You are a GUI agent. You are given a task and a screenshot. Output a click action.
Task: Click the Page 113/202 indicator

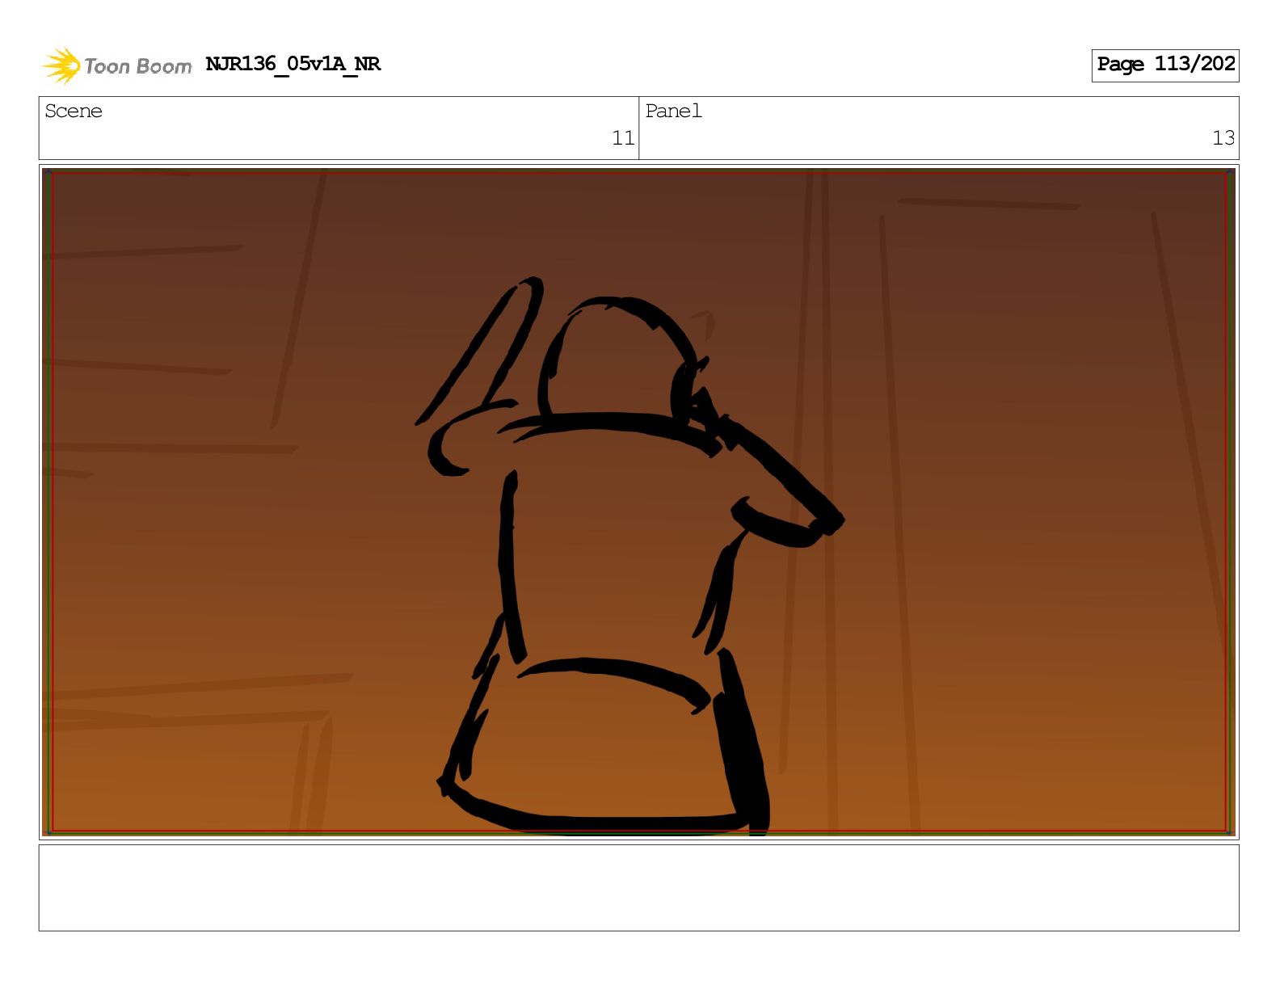(x=1165, y=65)
